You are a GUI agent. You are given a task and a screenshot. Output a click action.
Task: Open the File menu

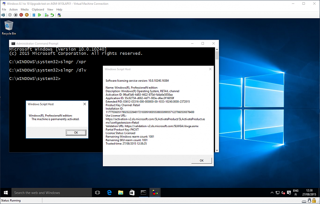[4, 9]
